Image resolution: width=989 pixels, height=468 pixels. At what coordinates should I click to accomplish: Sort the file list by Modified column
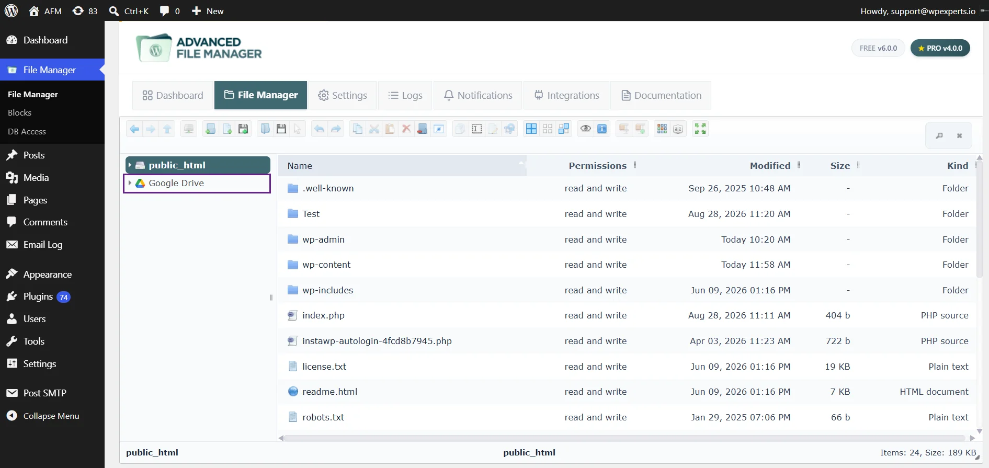coord(770,166)
